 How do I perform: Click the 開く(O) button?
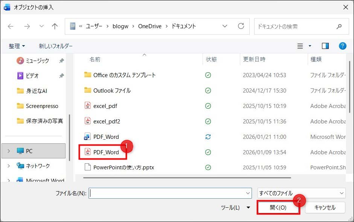pyautogui.click(x=278, y=207)
